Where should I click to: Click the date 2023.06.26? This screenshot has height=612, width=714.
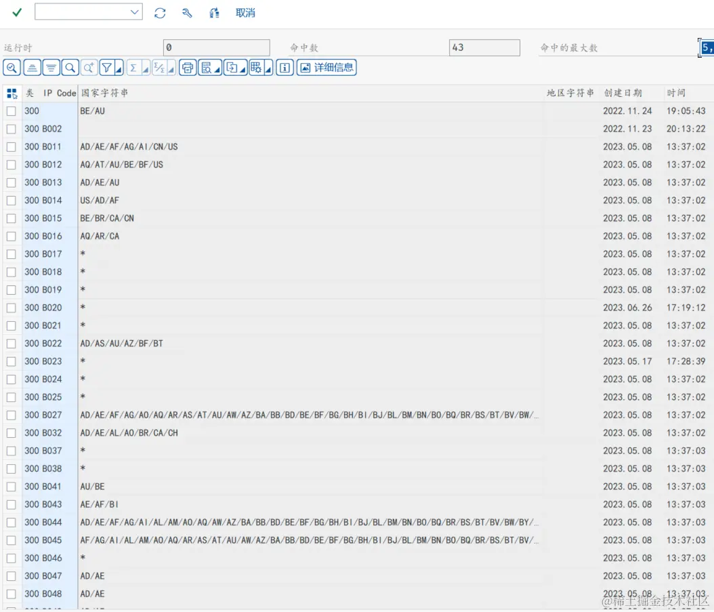click(627, 308)
